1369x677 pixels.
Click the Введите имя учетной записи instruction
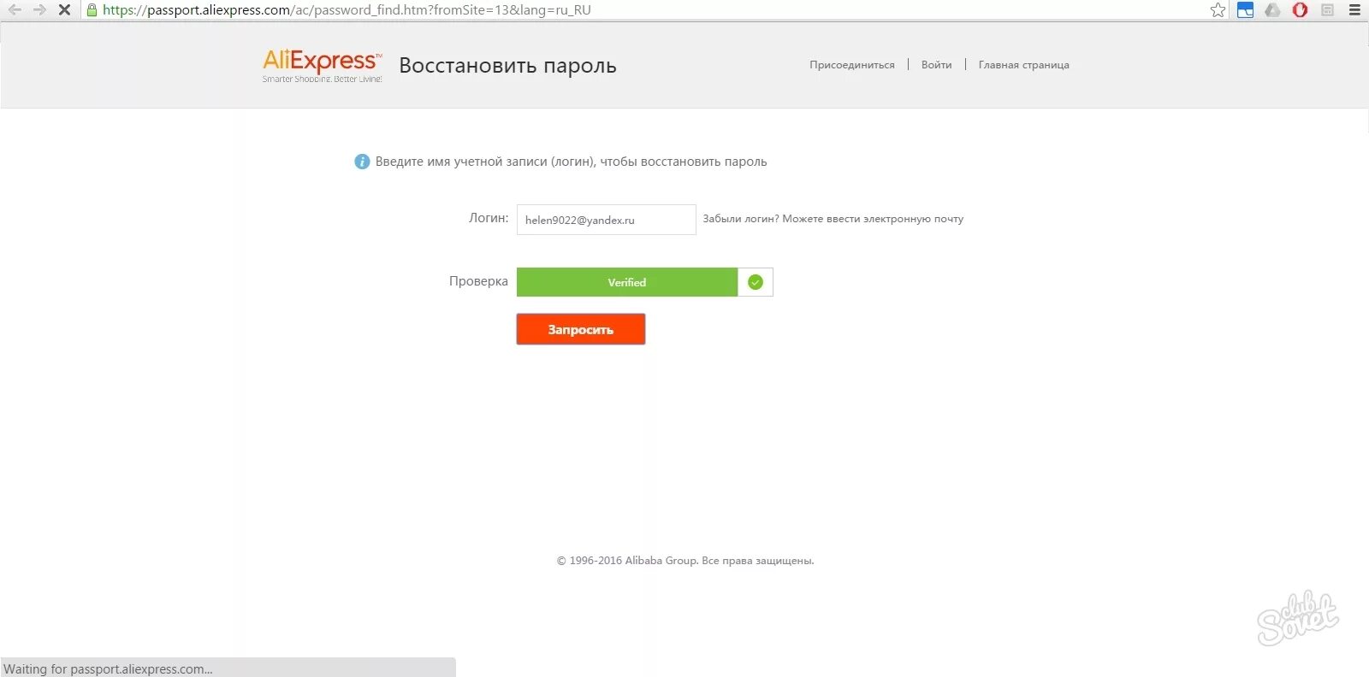pyautogui.click(x=572, y=162)
